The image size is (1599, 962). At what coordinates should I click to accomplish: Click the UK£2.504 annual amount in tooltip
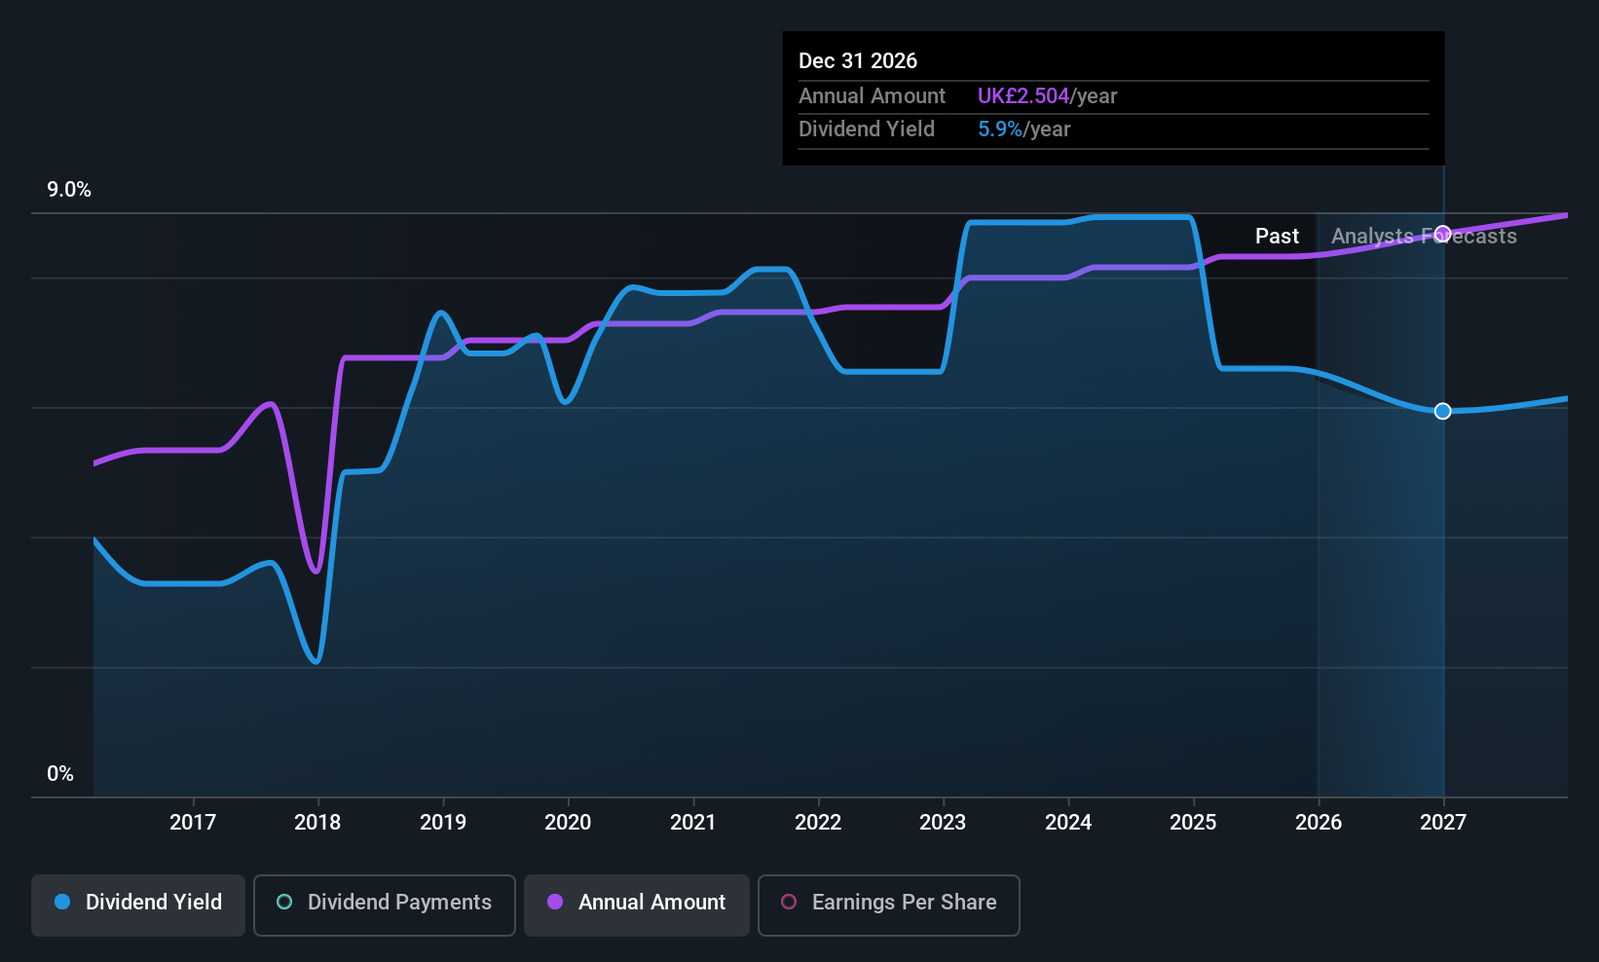coord(1023,96)
